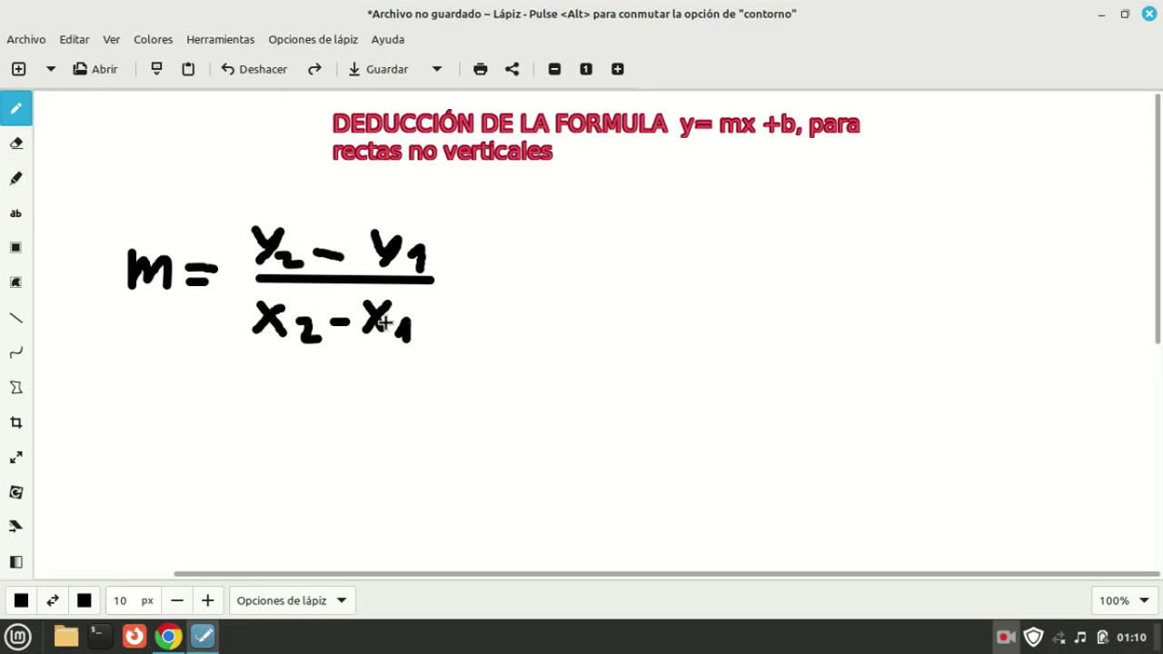Image resolution: width=1163 pixels, height=654 pixels.
Task: Select the Pencil tool
Action: 16,108
